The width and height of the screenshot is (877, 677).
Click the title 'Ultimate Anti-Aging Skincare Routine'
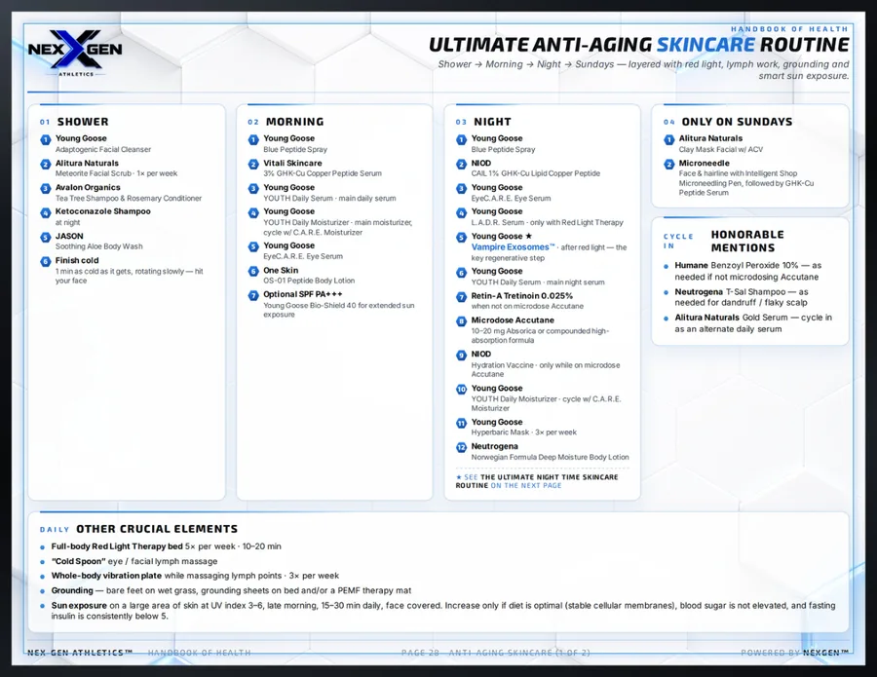click(638, 45)
